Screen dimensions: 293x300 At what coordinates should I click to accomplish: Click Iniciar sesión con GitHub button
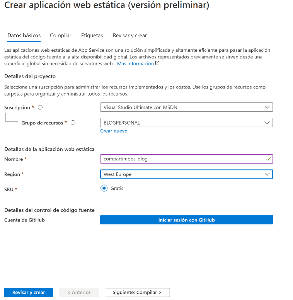tap(186, 220)
